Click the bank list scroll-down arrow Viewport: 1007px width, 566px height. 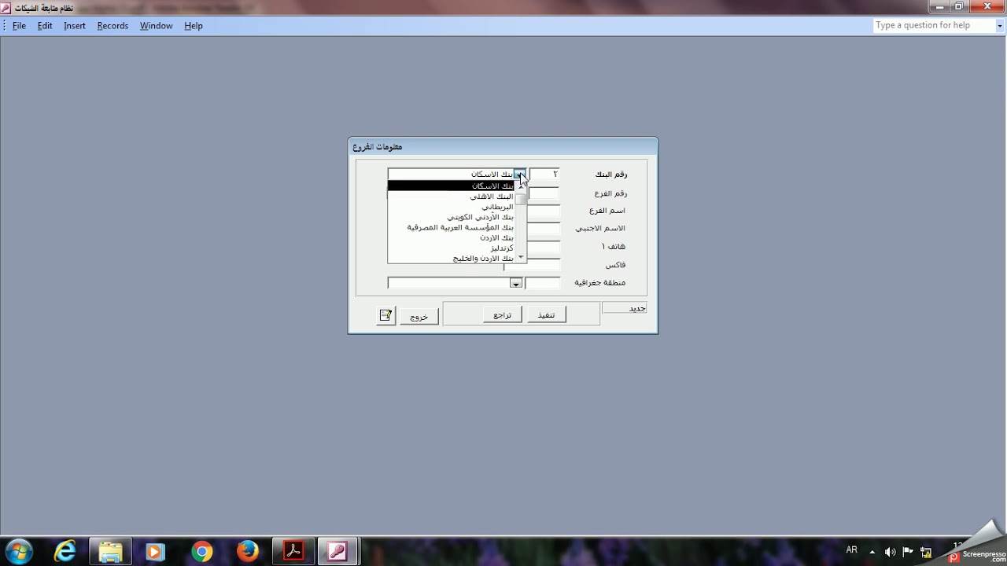tap(520, 258)
